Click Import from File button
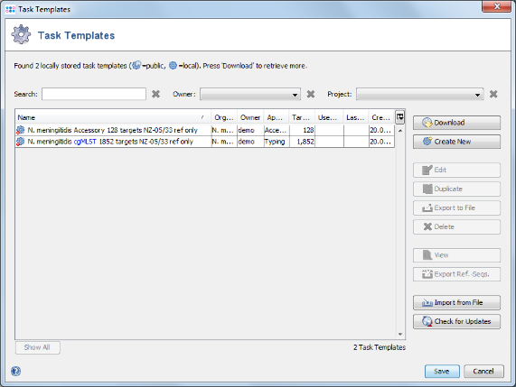Screen dimensions: 516x387 tap(456, 302)
